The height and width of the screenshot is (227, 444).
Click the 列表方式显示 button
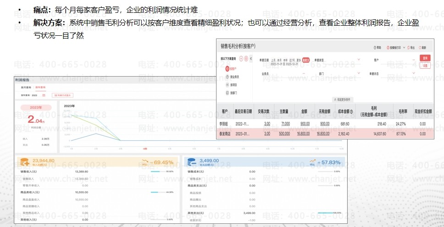click(x=62, y=95)
